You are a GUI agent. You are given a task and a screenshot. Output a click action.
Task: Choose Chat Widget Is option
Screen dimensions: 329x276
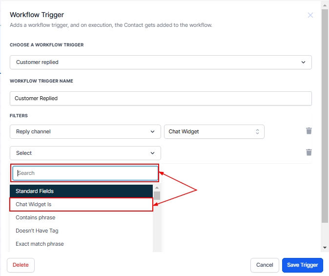[x=82, y=204]
